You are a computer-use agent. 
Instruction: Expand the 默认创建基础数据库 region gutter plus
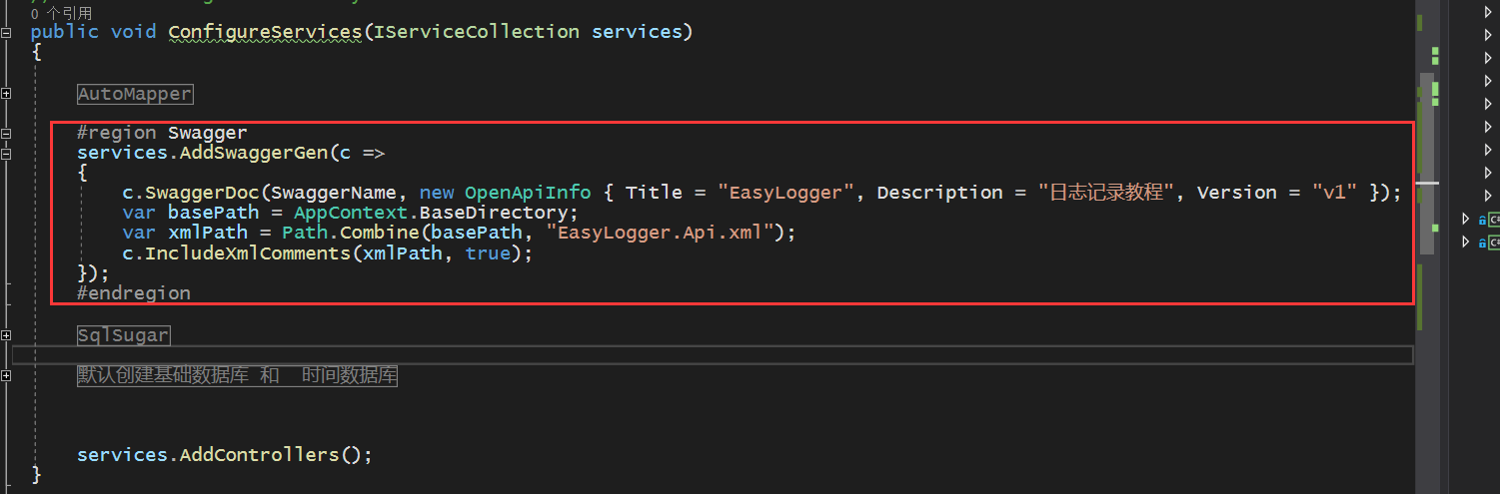point(7,376)
